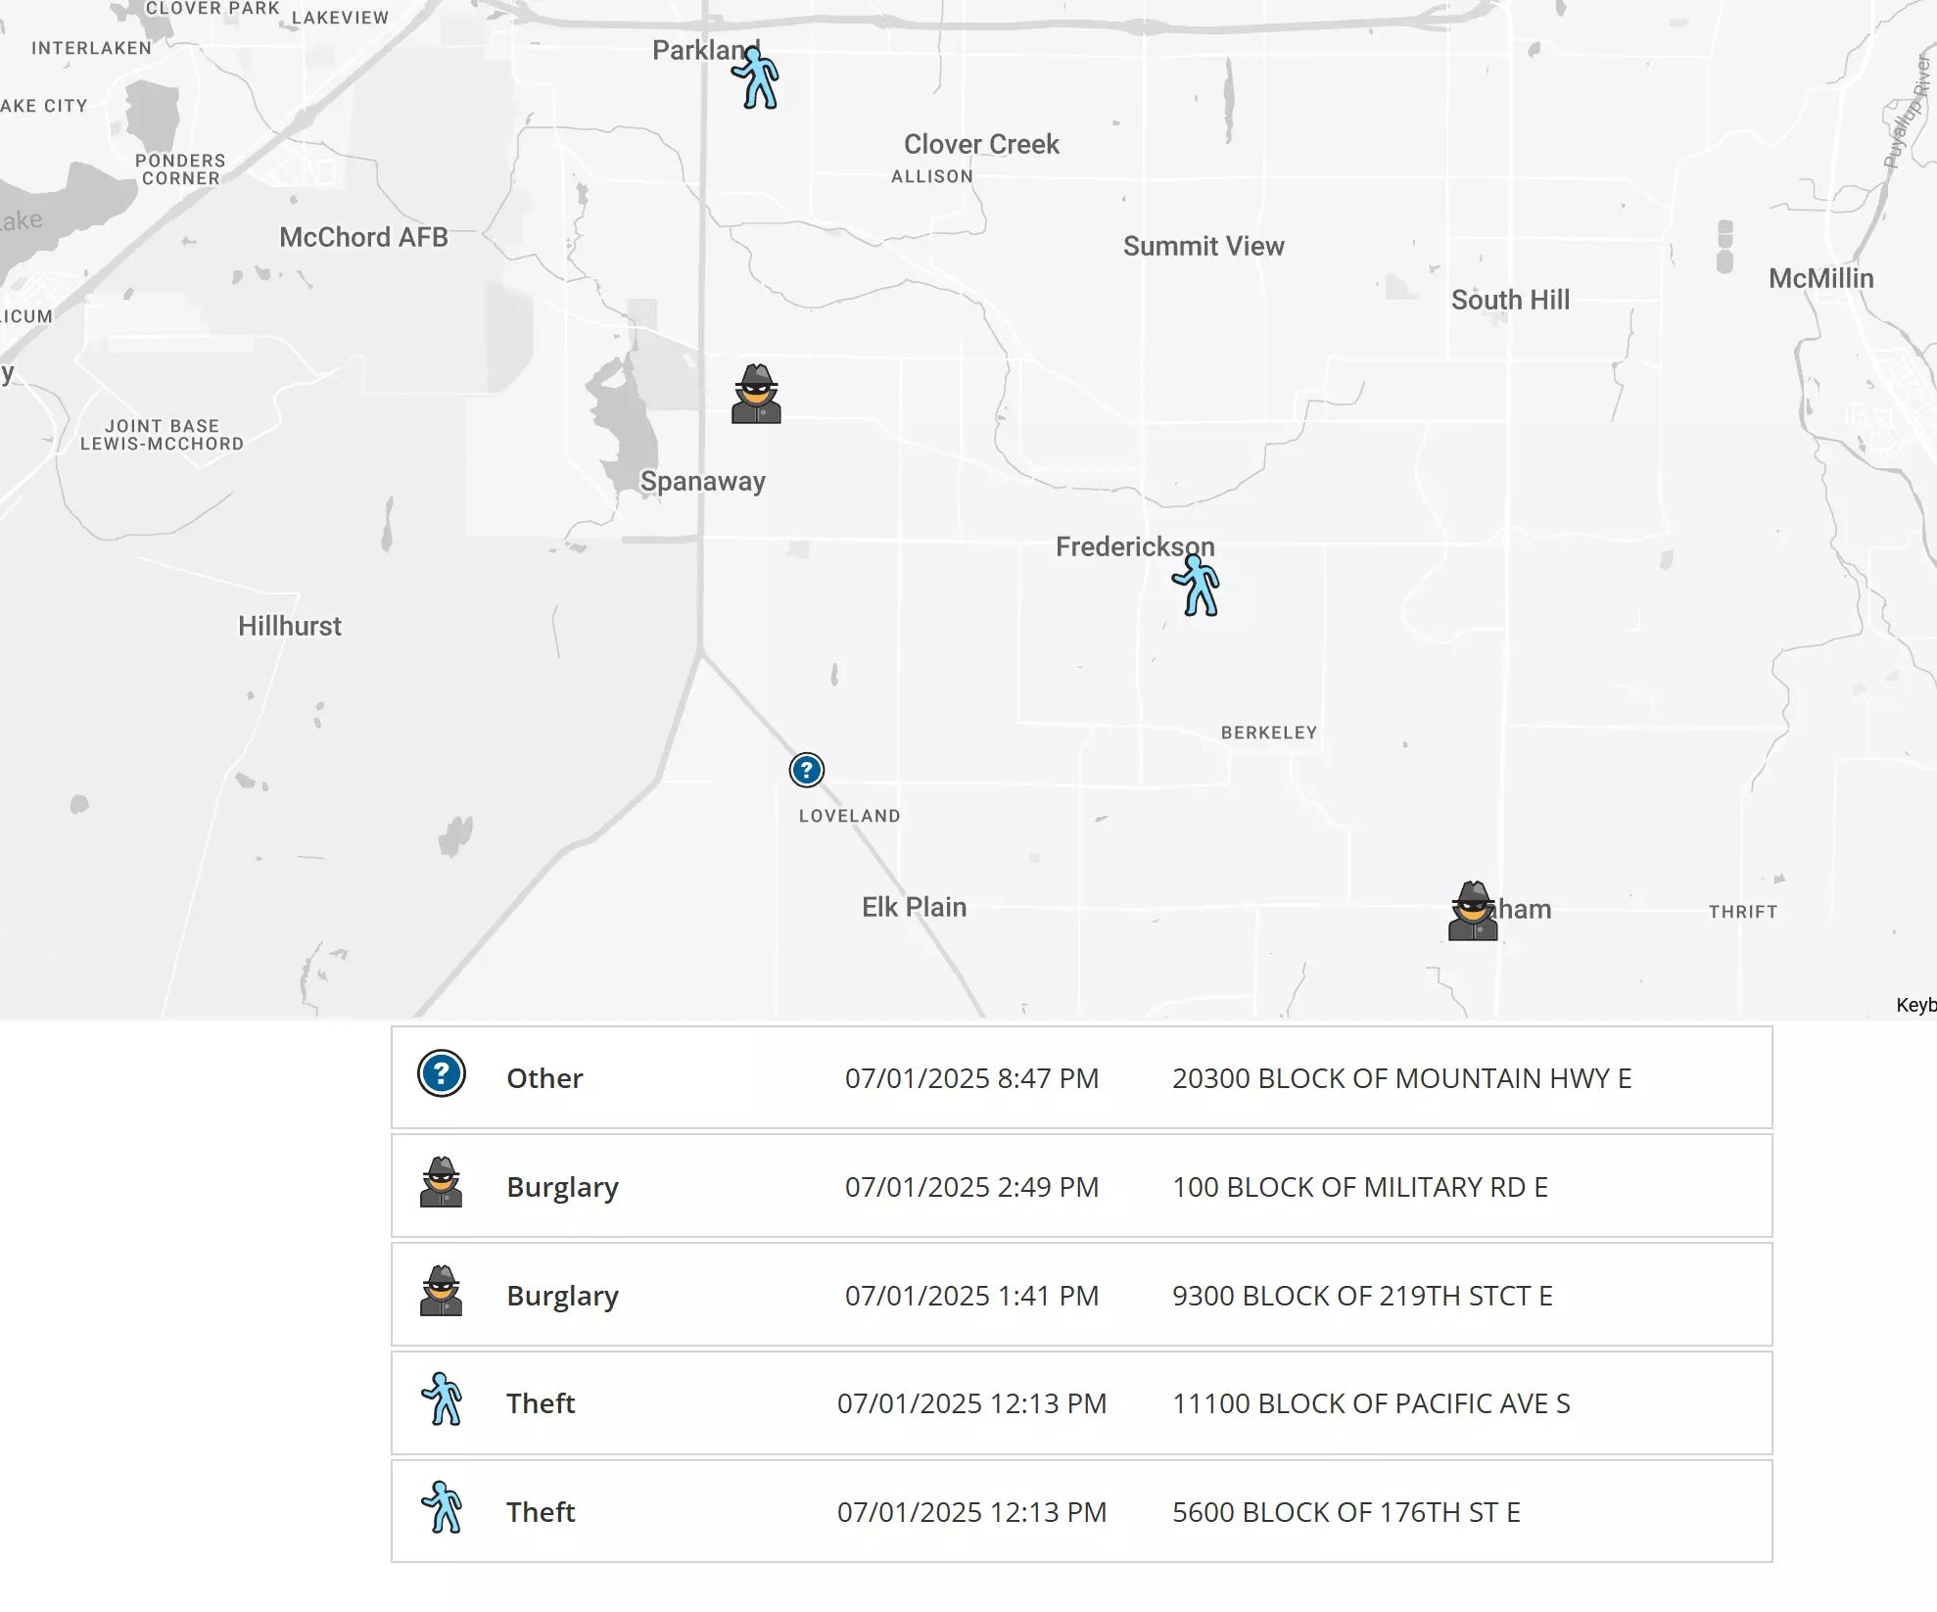
Task: Click the Hillhurst map label
Action: (x=290, y=626)
